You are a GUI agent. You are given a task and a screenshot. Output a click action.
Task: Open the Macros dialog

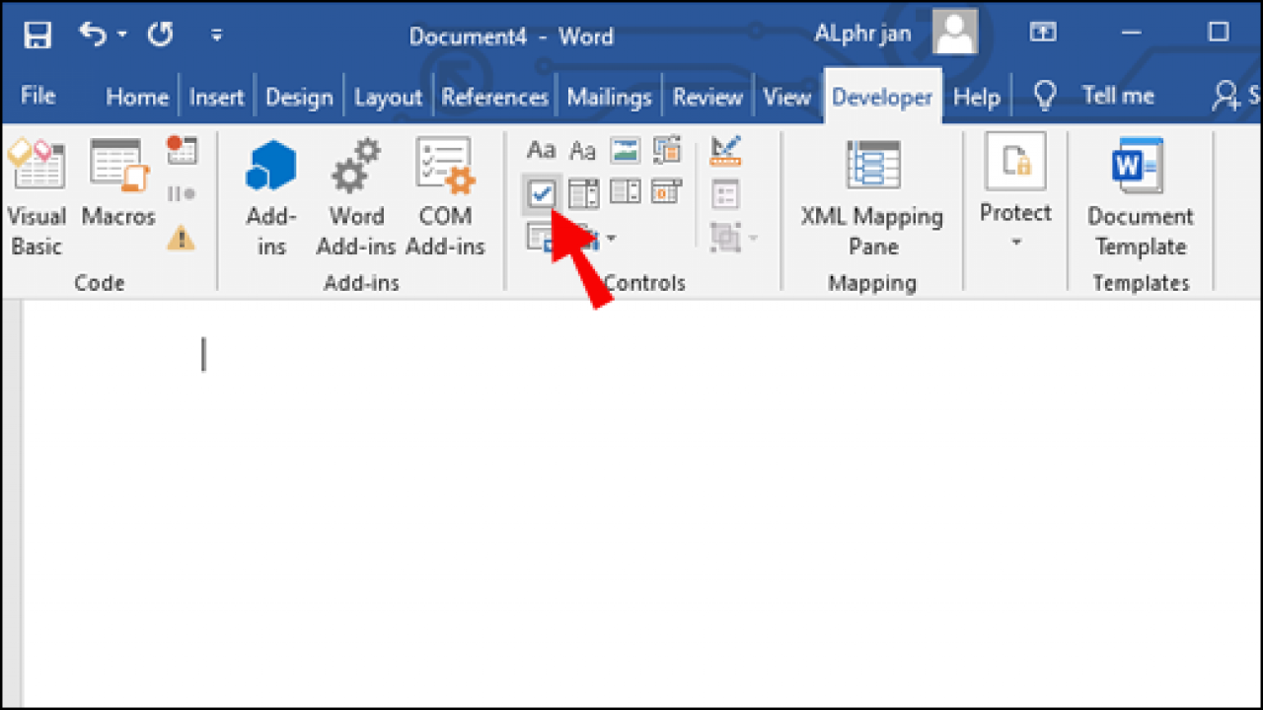pyautogui.click(x=116, y=192)
